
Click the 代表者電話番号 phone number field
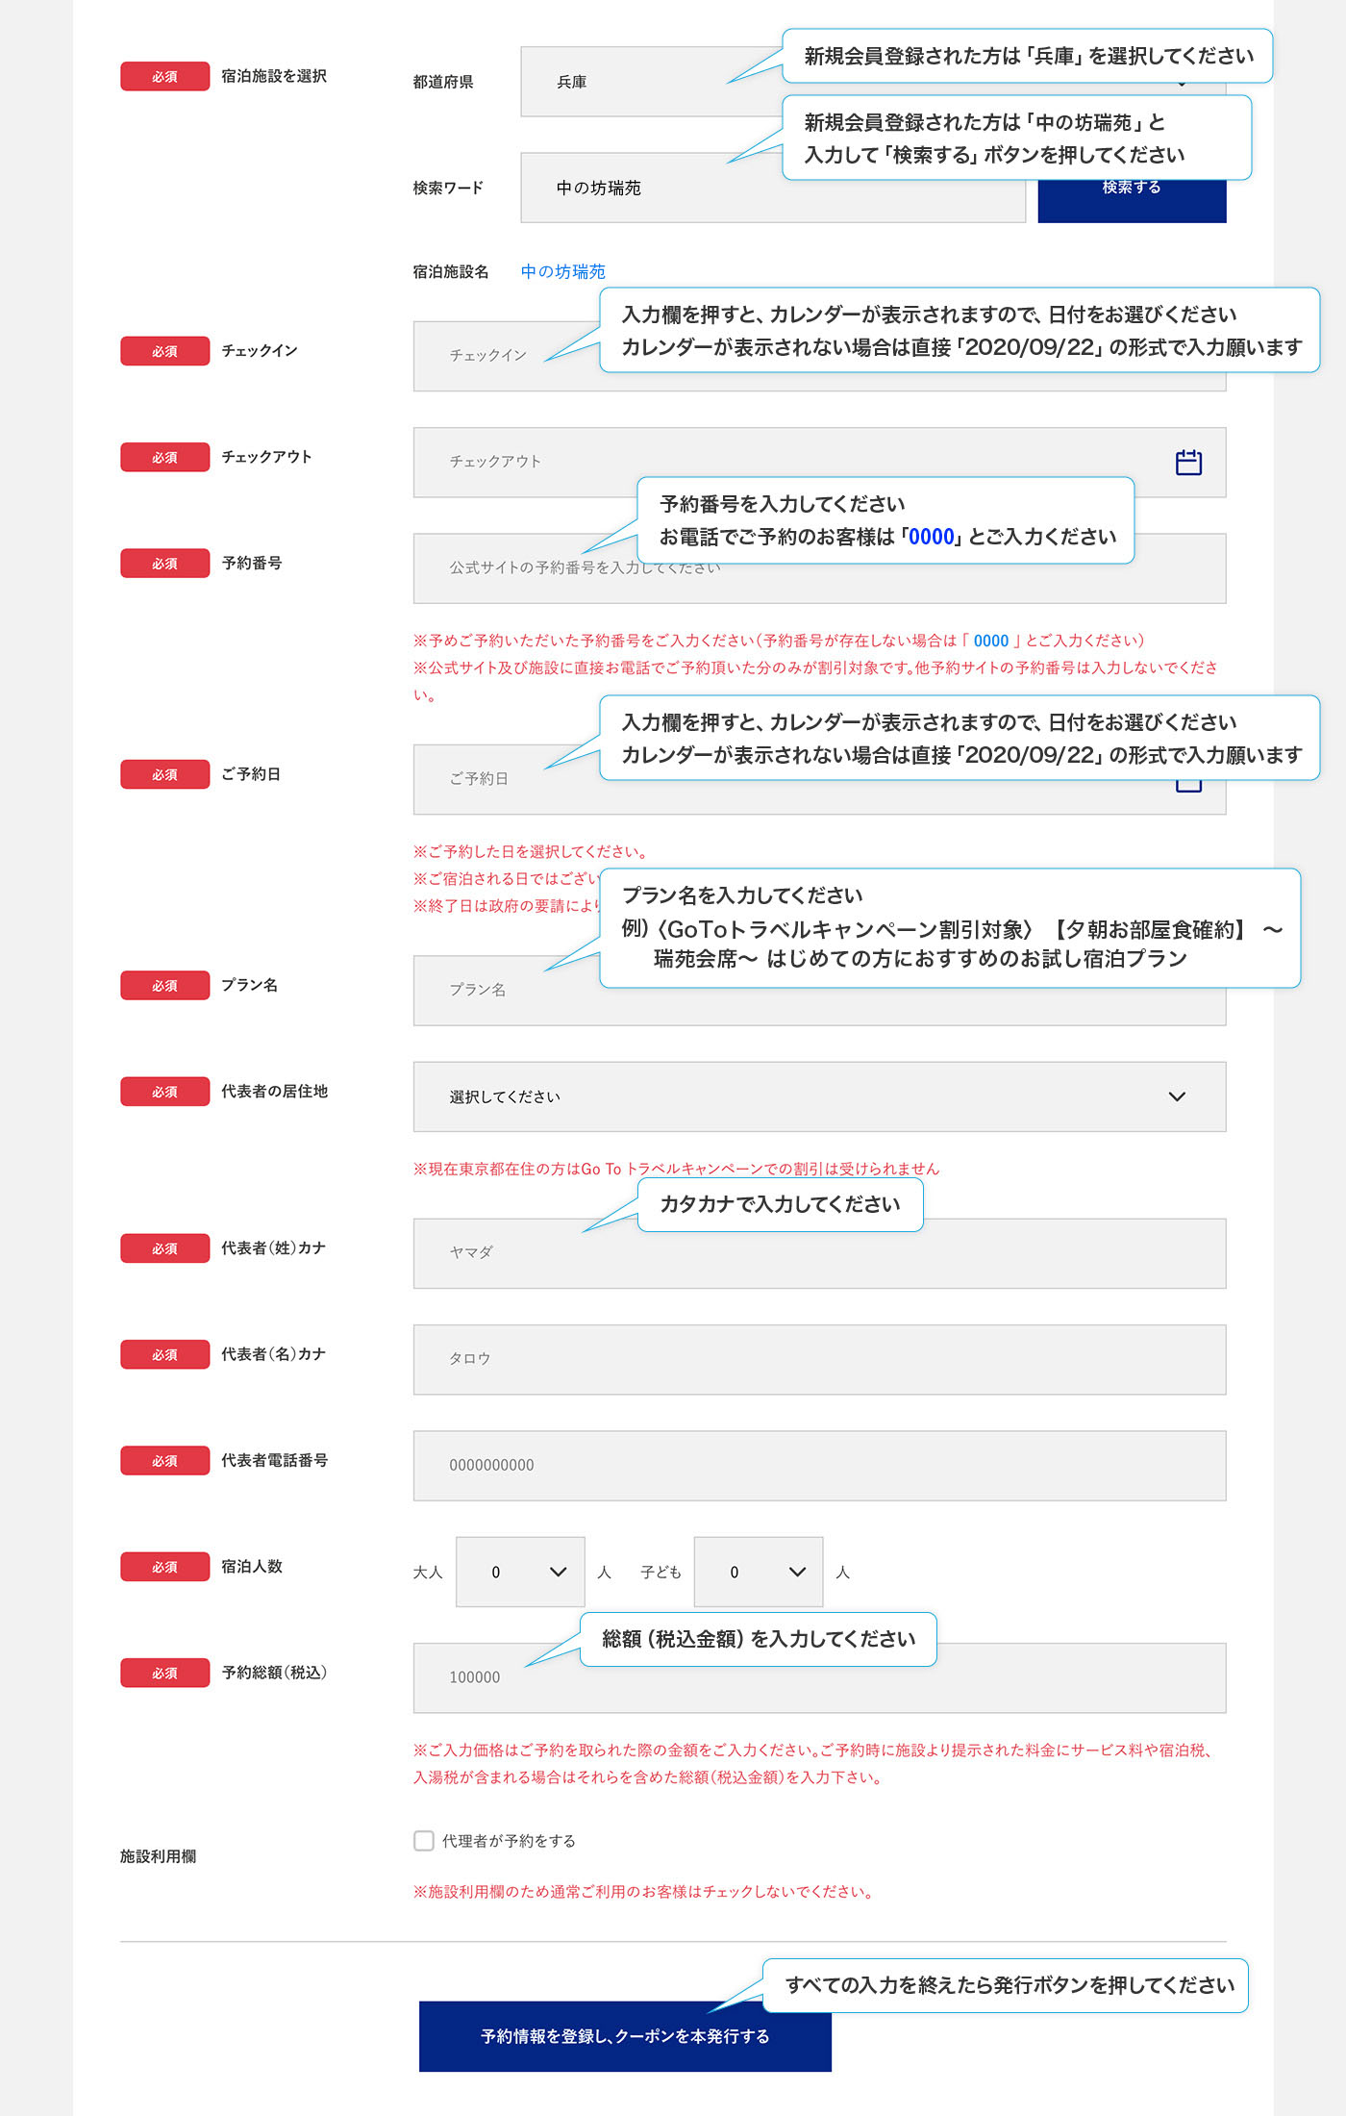[819, 1465]
